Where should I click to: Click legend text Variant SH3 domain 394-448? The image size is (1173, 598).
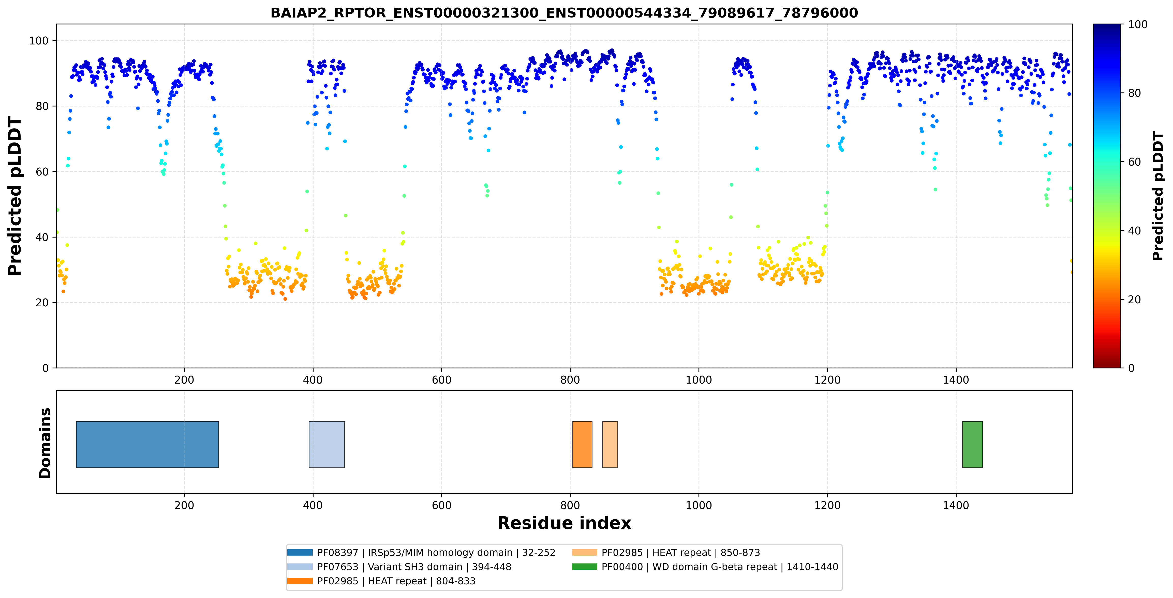point(414,566)
